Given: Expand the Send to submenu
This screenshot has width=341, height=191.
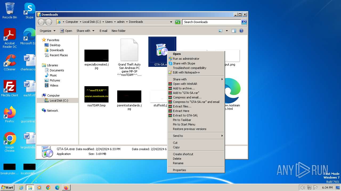Looking at the screenshot, I should [x=196, y=136].
